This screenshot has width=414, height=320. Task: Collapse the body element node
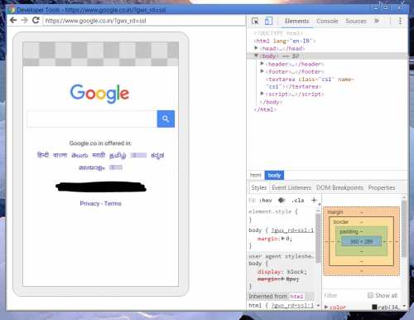(x=256, y=56)
